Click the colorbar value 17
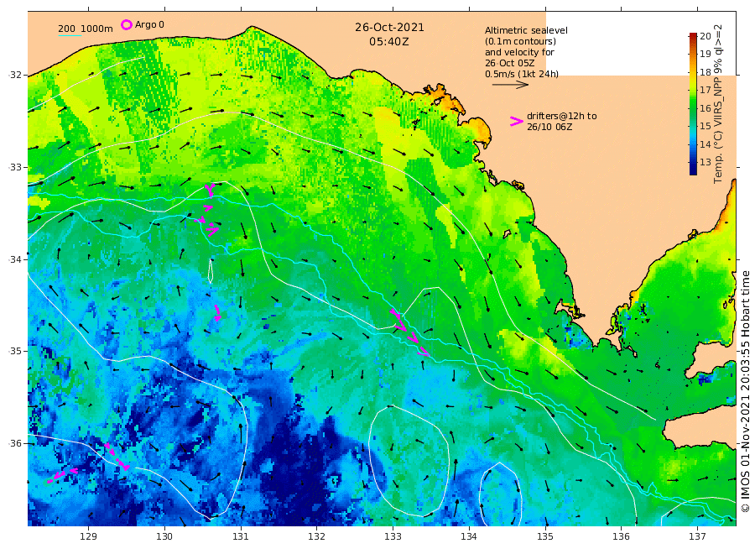Screen dimensions: 755x554 tap(706, 90)
